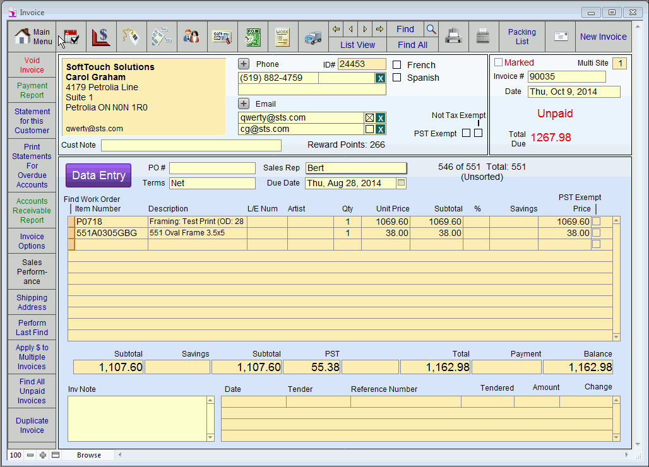
Task: Toggle the Marked checkbox
Action: pyautogui.click(x=498, y=62)
